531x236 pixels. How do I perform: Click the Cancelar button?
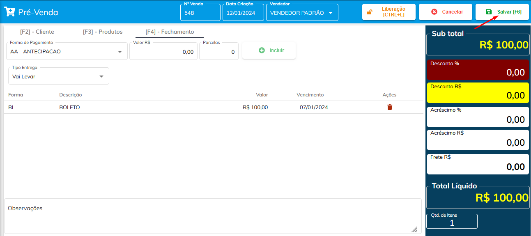click(446, 12)
